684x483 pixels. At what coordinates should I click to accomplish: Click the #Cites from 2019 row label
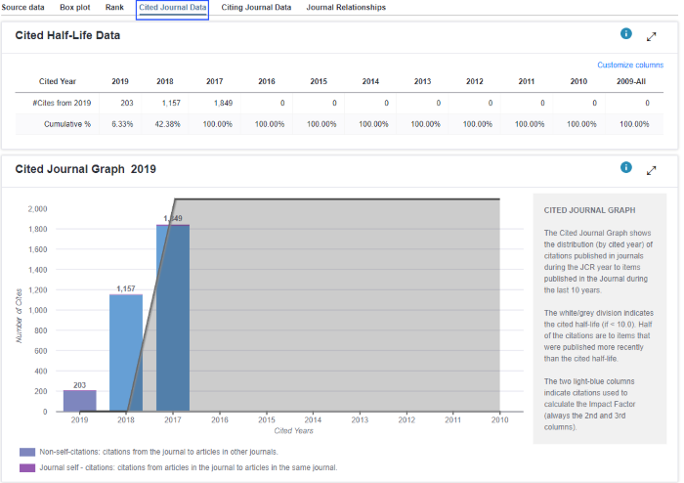point(62,103)
